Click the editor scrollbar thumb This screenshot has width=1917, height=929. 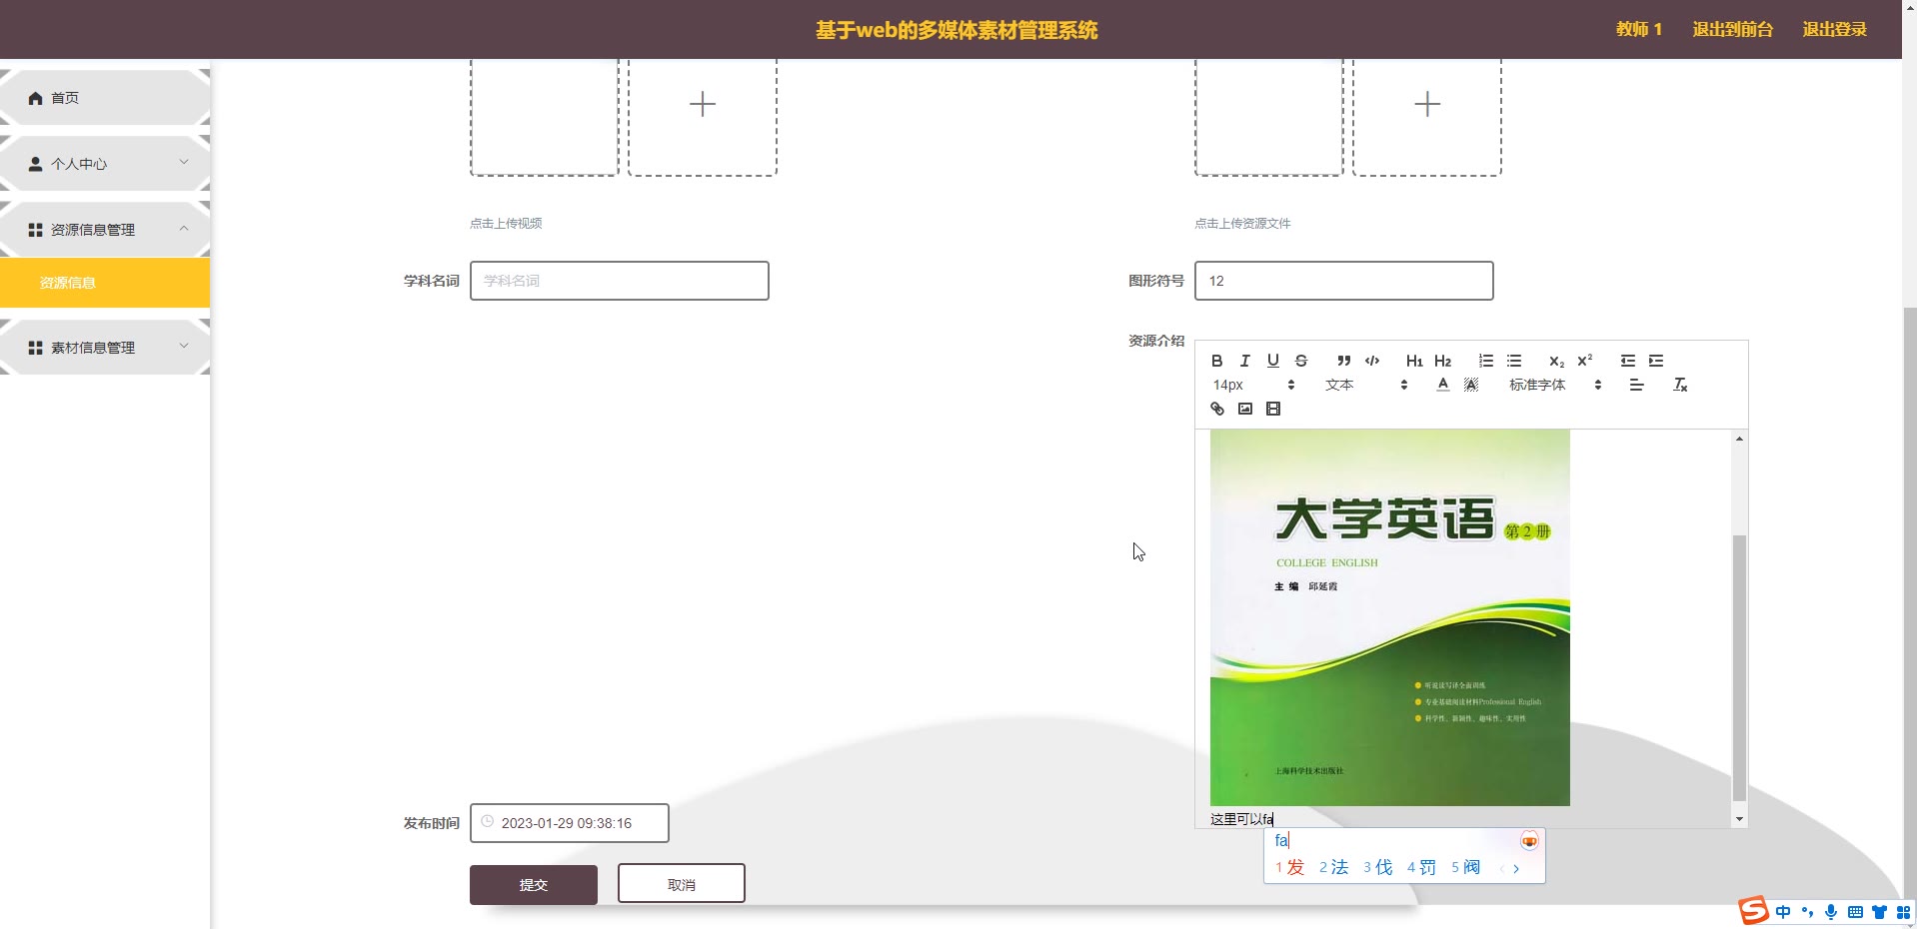point(1739,667)
